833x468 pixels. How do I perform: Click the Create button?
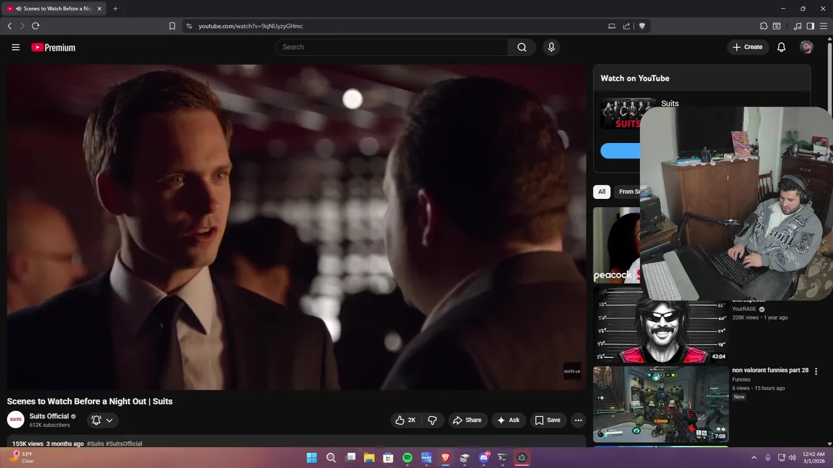[748, 47]
